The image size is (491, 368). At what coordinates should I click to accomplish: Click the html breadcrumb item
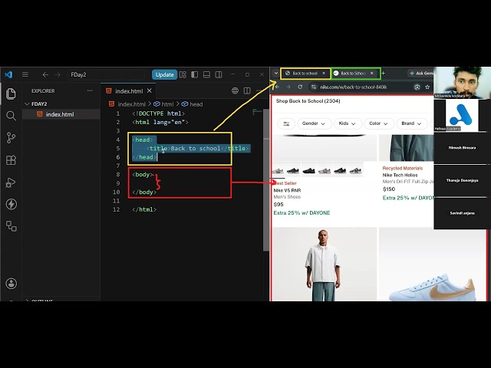(x=167, y=104)
